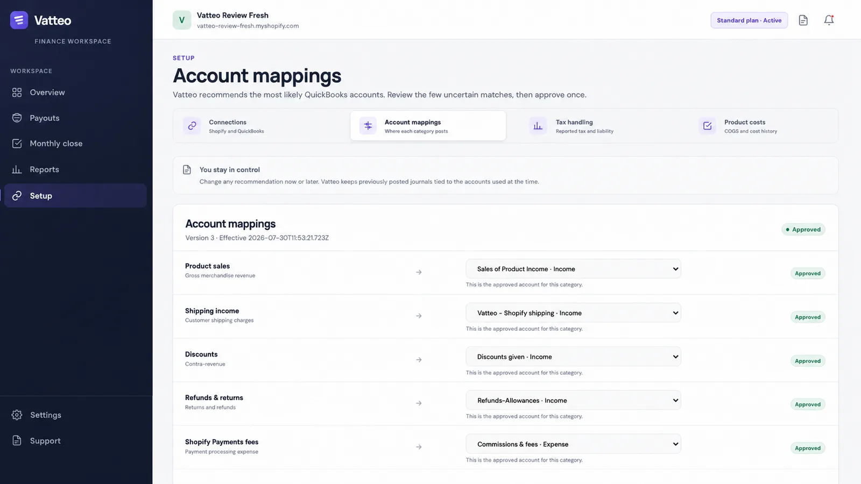Screen dimensions: 861x484
Task: Click Approved badge for Discounts
Action: 808,361
